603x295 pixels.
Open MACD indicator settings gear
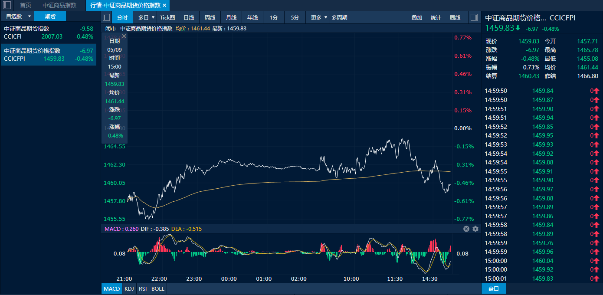pyautogui.click(x=475, y=229)
